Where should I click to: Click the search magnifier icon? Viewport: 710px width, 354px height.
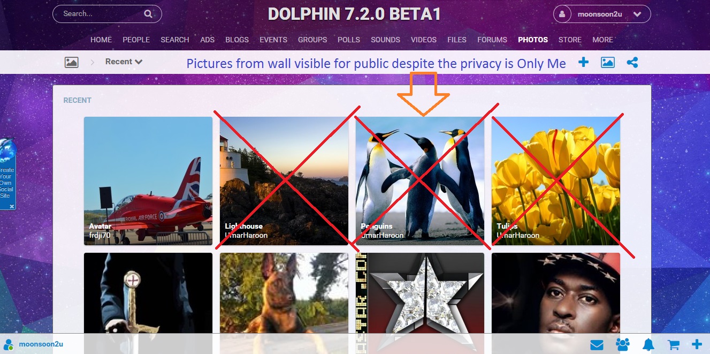tap(148, 14)
